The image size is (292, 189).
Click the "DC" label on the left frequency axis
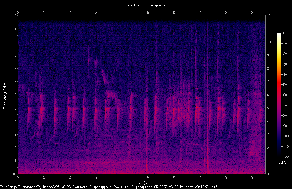15,174
